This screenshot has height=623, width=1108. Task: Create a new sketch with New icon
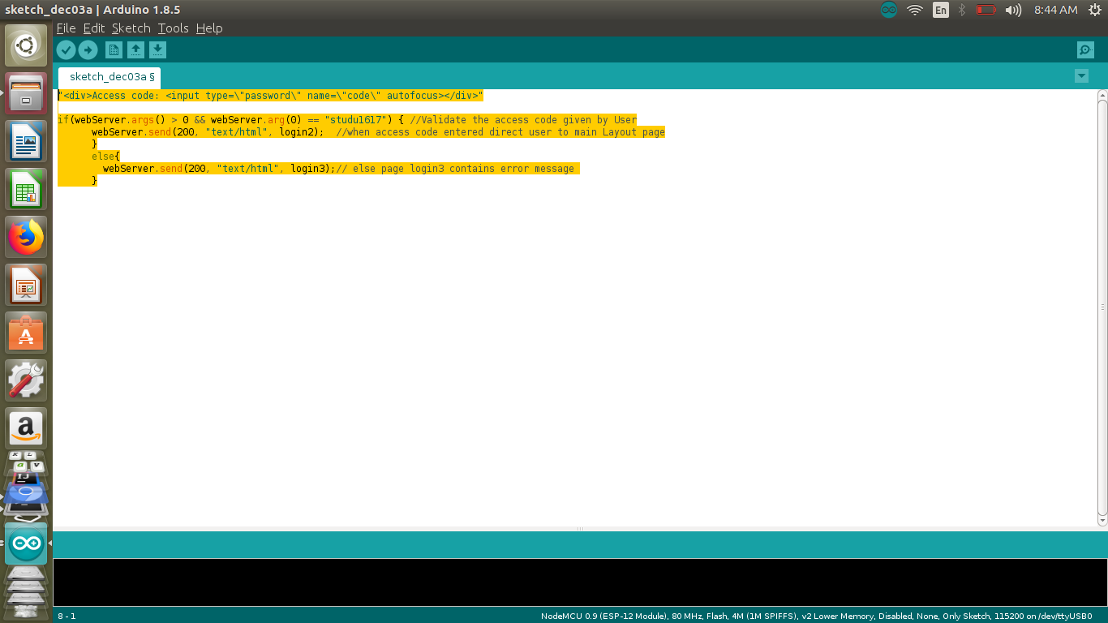[x=114, y=50]
